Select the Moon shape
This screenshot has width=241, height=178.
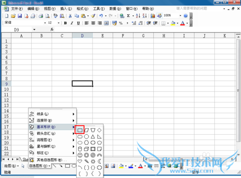point(99,161)
